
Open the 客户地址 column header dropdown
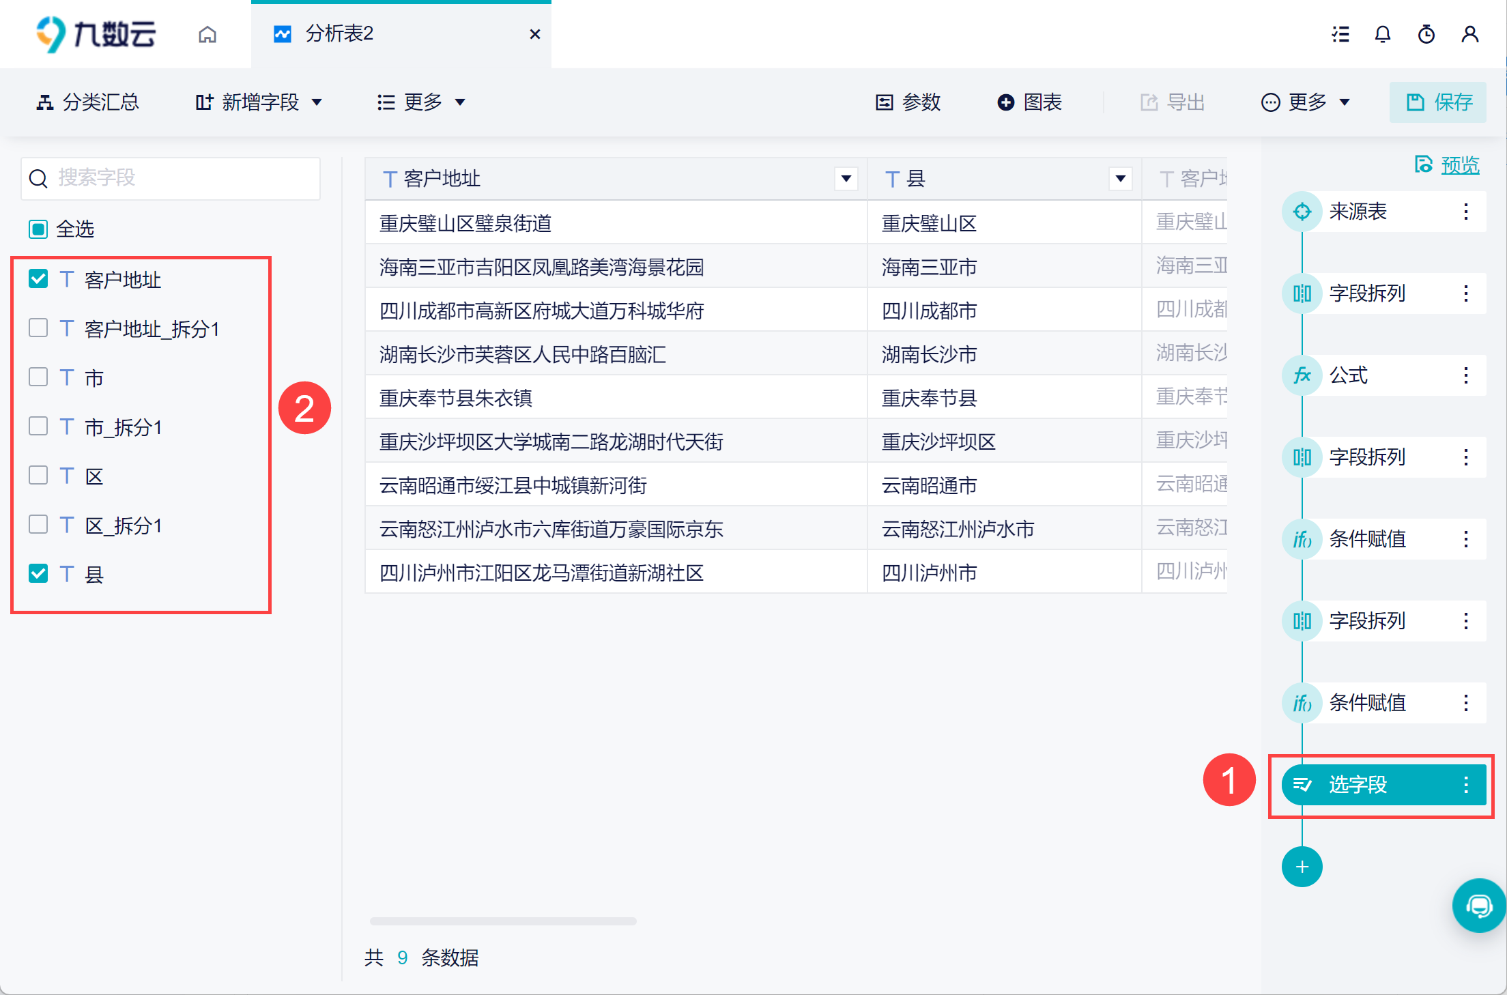coord(846,179)
